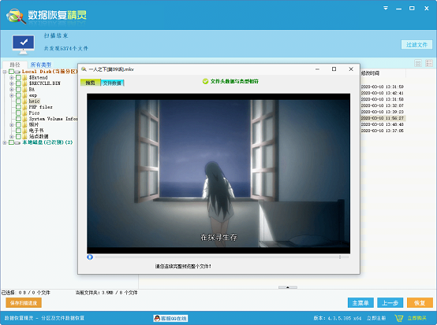Expand the $Extend folder
Image resolution: width=437 pixels, height=325 pixels.
(x=11, y=78)
